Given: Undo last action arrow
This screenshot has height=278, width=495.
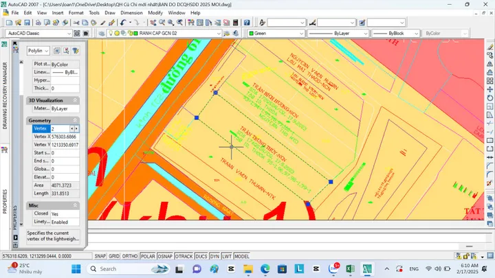Looking at the screenshot, I should click(x=123, y=23).
